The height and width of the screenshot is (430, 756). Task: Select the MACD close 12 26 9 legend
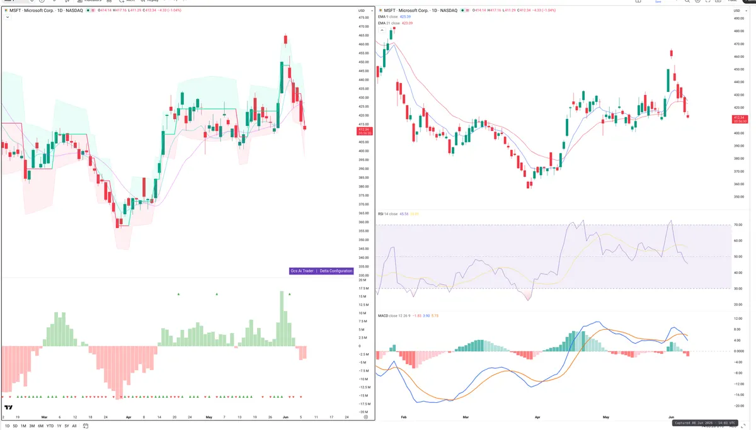pos(394,315)
